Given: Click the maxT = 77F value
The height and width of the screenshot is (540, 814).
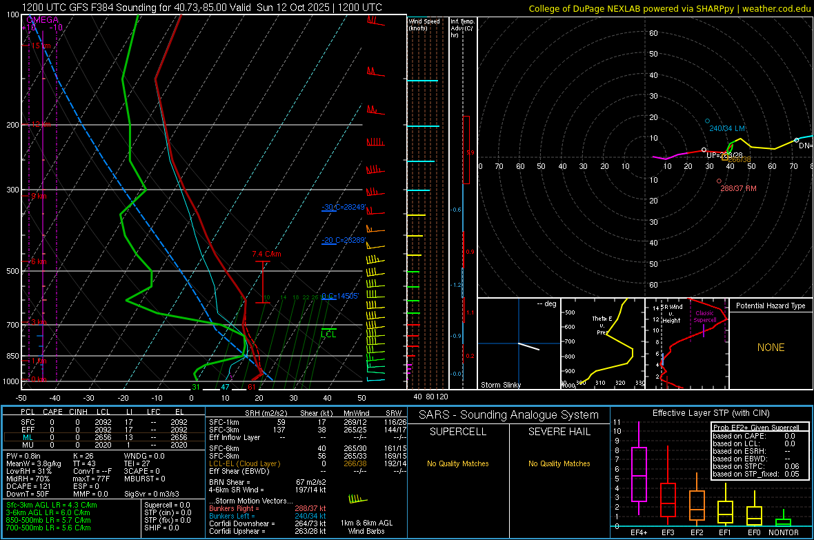Looking at the screenshot, I should tap(91, 479).
